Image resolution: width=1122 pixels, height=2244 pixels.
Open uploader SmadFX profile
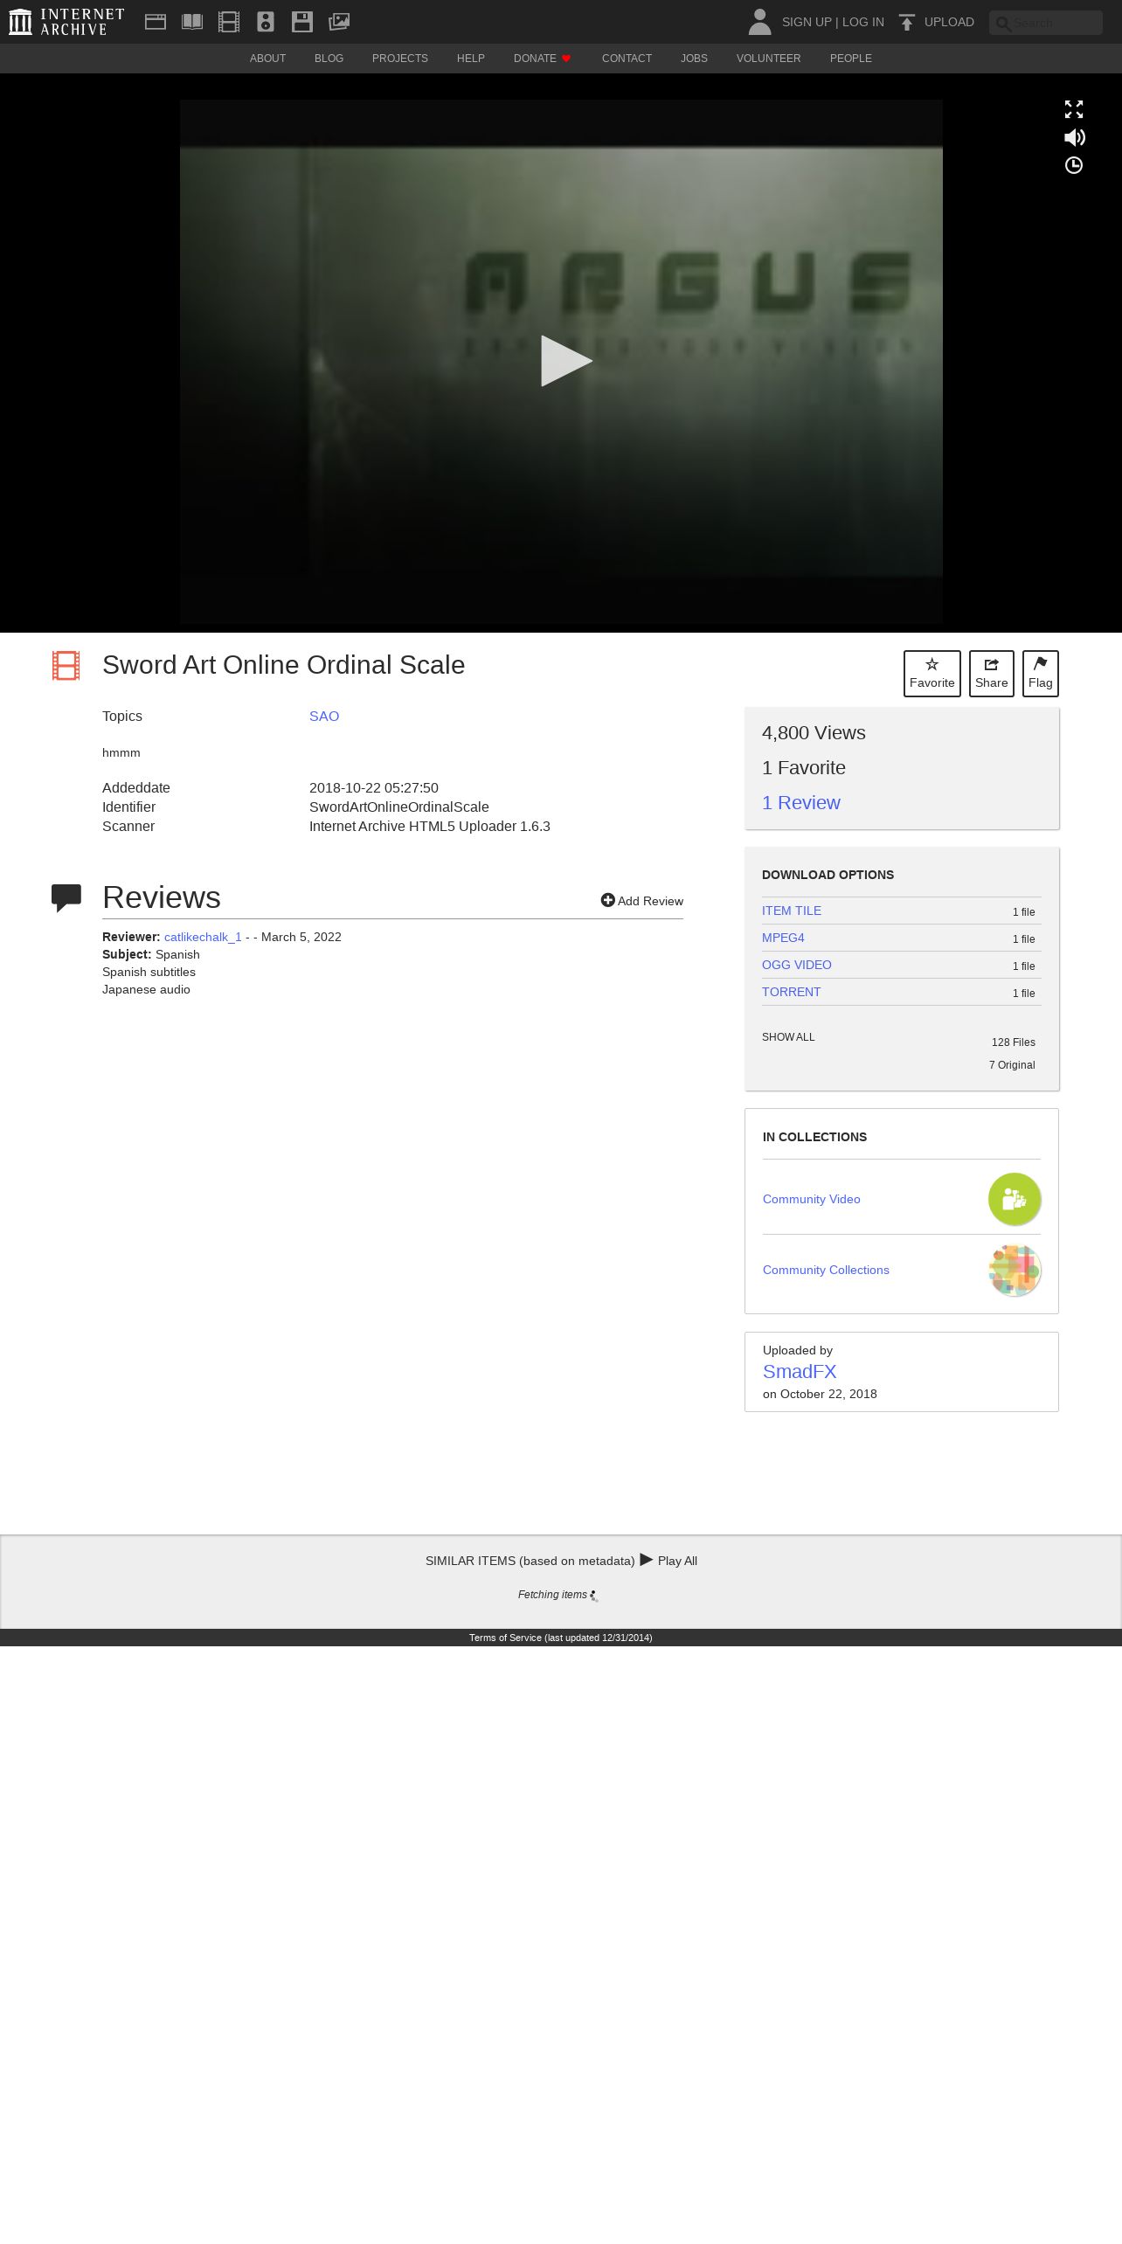[x=800, y=1372]
